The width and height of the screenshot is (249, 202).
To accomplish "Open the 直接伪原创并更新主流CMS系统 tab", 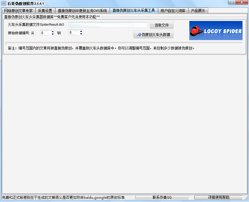I will point(82,11).
